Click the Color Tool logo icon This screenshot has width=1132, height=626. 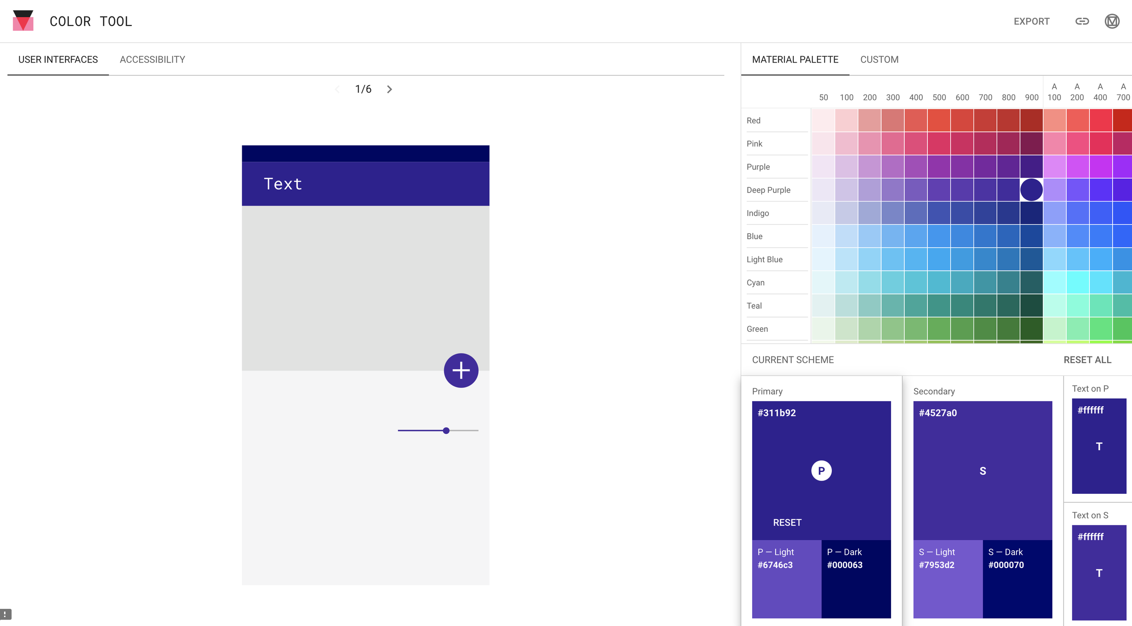click(x=23, y=21)
